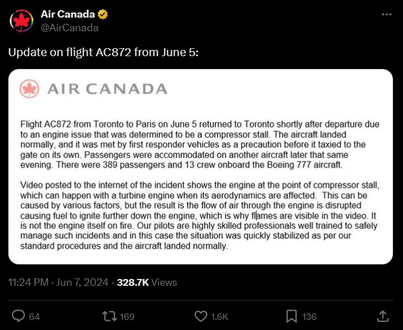Image resolution: width=403 pixels, height=330 pixels.
Task: Click the 169 reposts count
Action: coord(128,316)
